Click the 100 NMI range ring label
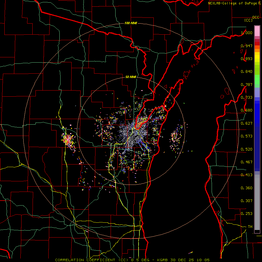The image size is (262, 262). click(x=131, y=23)
